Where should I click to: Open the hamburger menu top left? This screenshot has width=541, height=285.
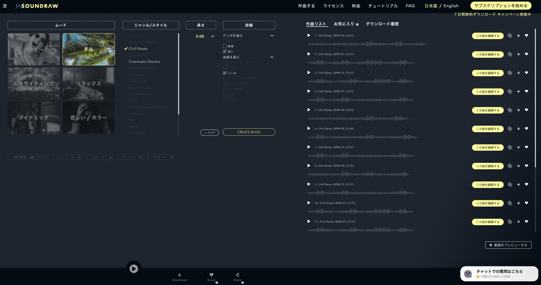pos(5,6)
